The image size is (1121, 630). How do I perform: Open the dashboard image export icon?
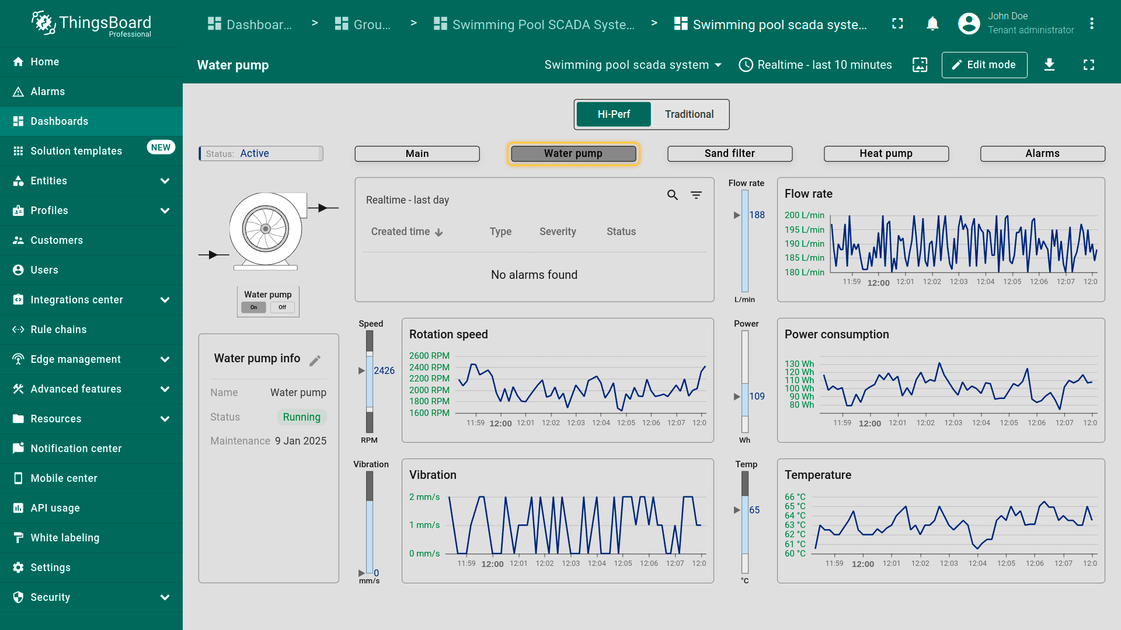click(920, 65)
